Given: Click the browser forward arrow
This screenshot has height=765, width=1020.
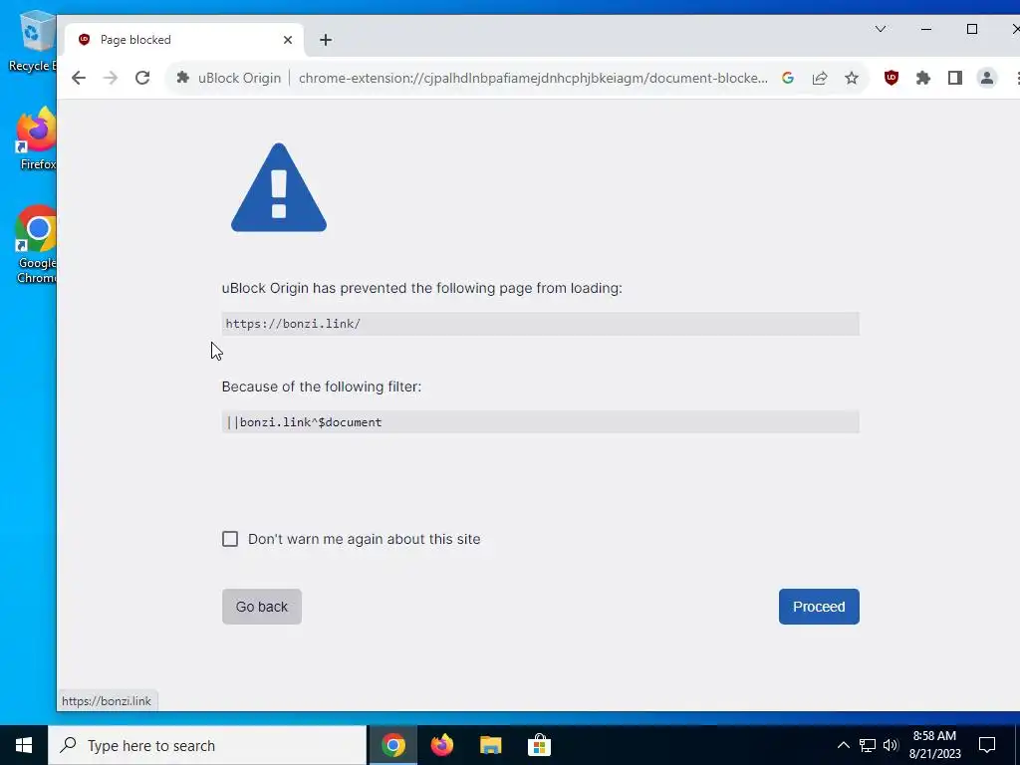Looking at the screenshot, I should (x=111, y=78).
